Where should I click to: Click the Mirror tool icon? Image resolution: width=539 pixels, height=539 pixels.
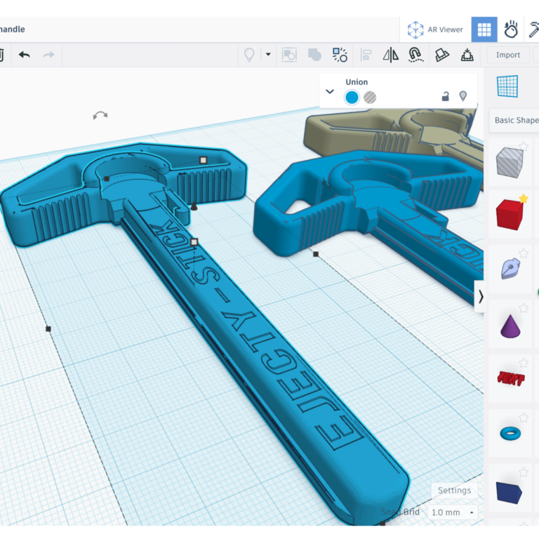pyautogui.click(x=391, y=55)
